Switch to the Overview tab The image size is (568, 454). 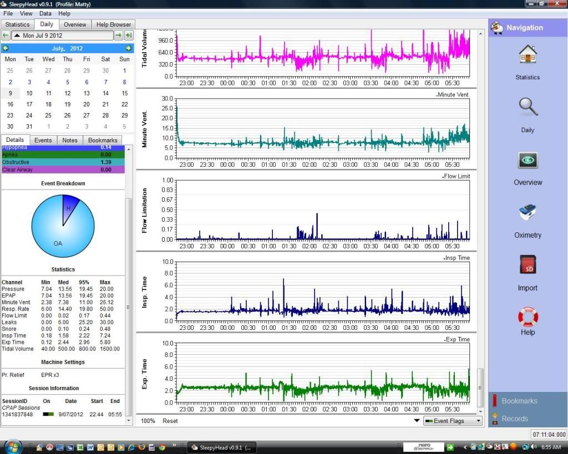[75, 24]
